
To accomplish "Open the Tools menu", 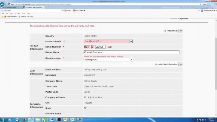I will coord(23,14).
